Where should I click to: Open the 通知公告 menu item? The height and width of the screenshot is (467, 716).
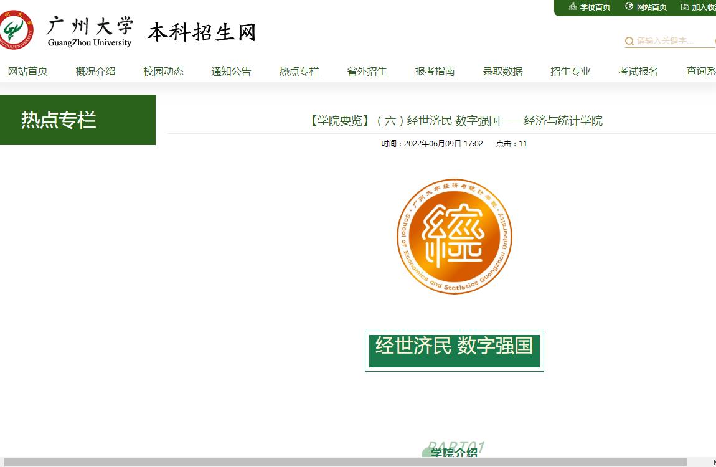pyautogui.click(x=231, y=71)
